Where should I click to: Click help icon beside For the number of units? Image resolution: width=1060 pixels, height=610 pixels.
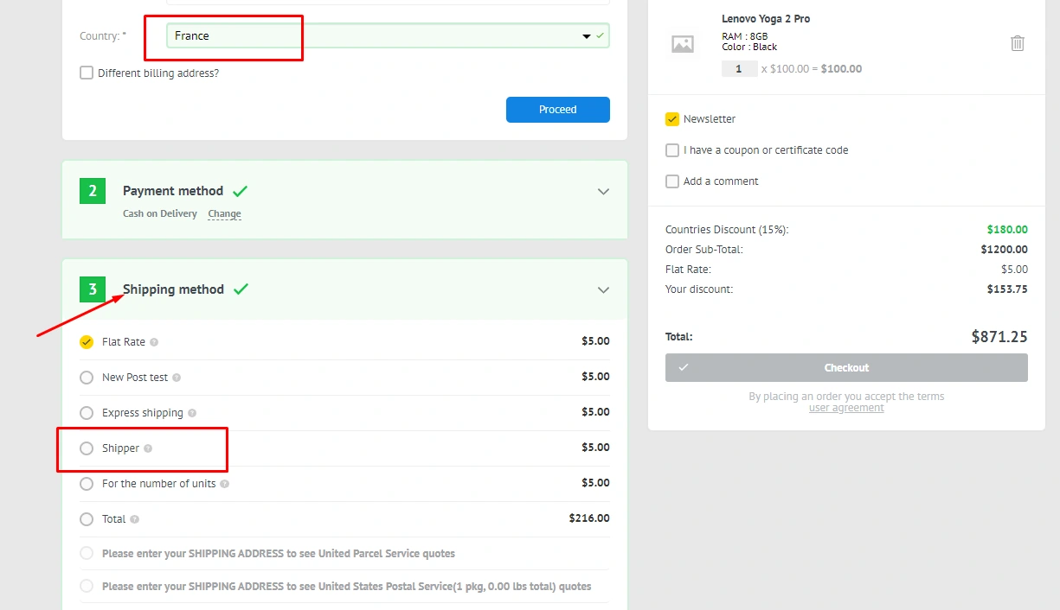click(x=225, y=484)
